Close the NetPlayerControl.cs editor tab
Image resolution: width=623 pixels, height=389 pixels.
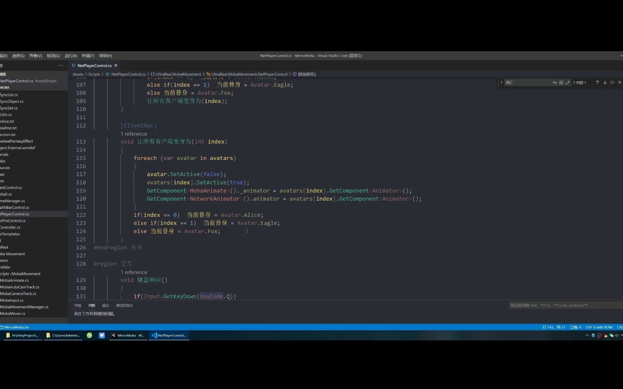(x=116, y=66)
